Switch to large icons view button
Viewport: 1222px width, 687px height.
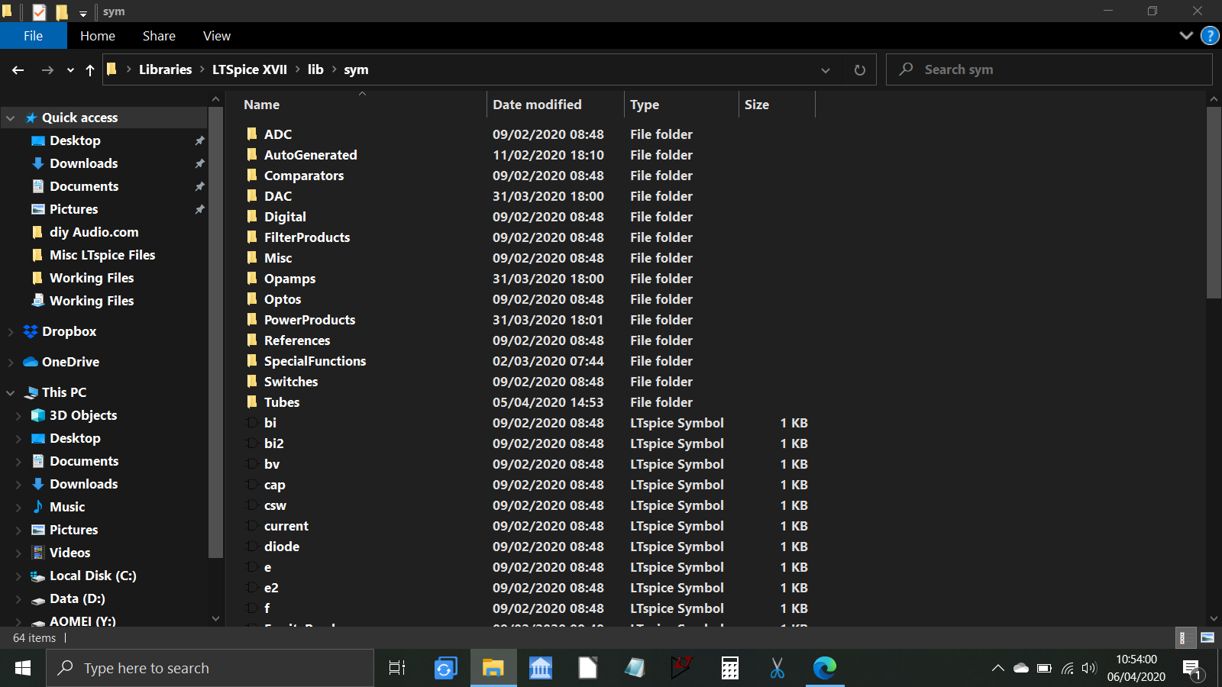(x=1207, y=637)
